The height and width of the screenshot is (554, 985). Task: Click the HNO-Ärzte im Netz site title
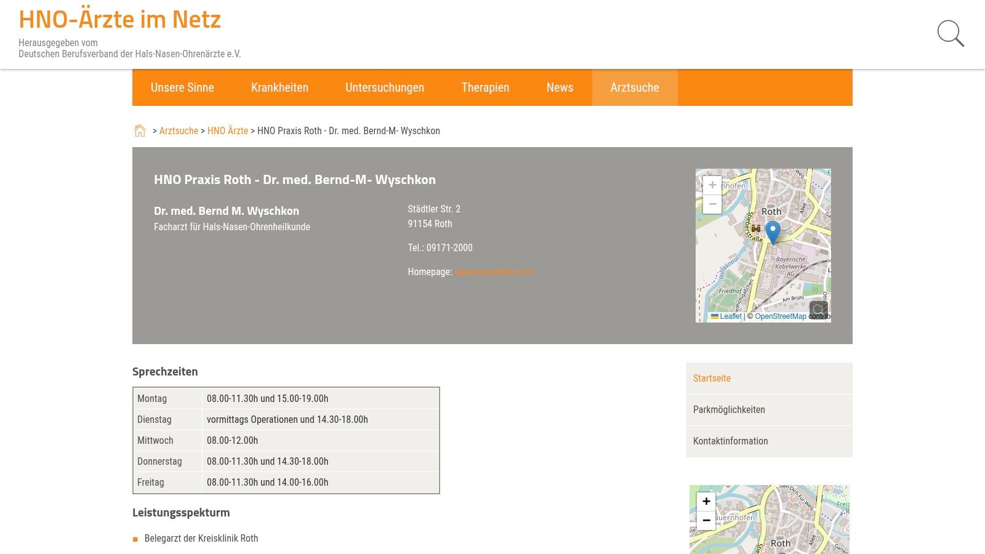(x=119, y=19)
